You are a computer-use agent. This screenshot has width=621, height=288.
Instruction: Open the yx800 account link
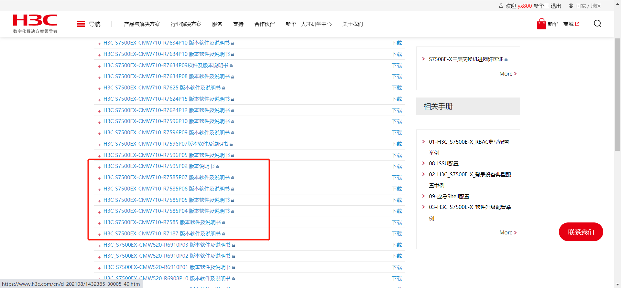click(525, 6)
